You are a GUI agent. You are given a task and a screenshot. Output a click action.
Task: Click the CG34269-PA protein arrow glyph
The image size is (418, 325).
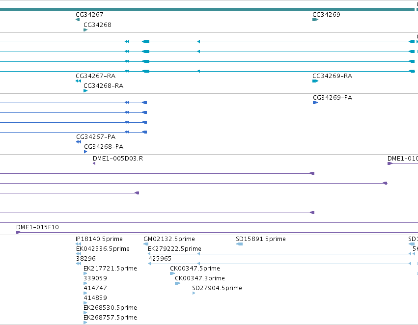(x=315, y=103)
